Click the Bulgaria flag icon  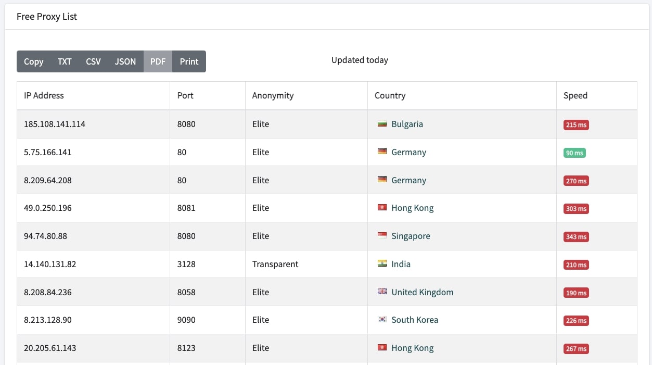(x=381, y=124)
